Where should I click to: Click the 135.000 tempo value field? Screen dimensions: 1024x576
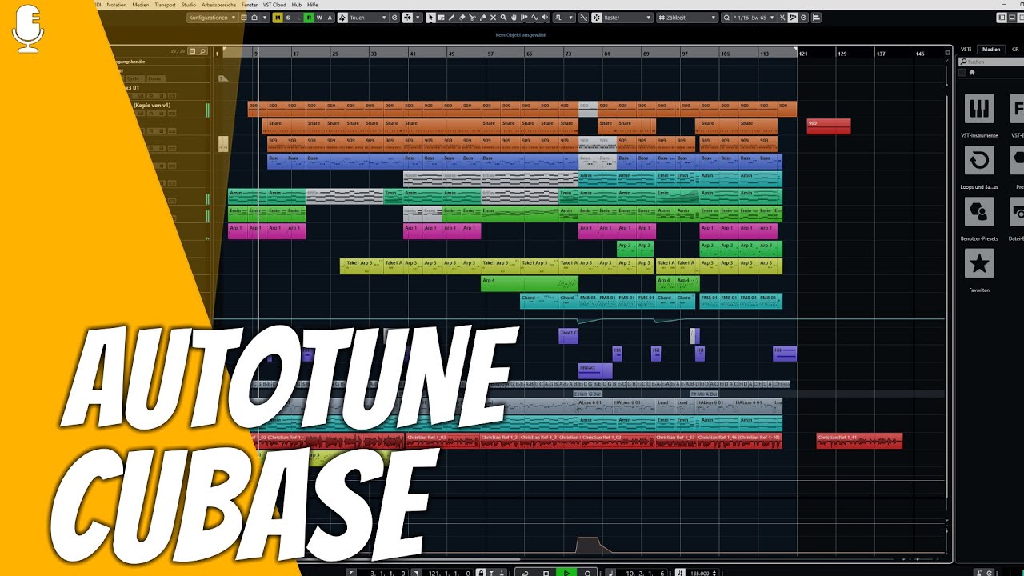(x=699, y=573)
